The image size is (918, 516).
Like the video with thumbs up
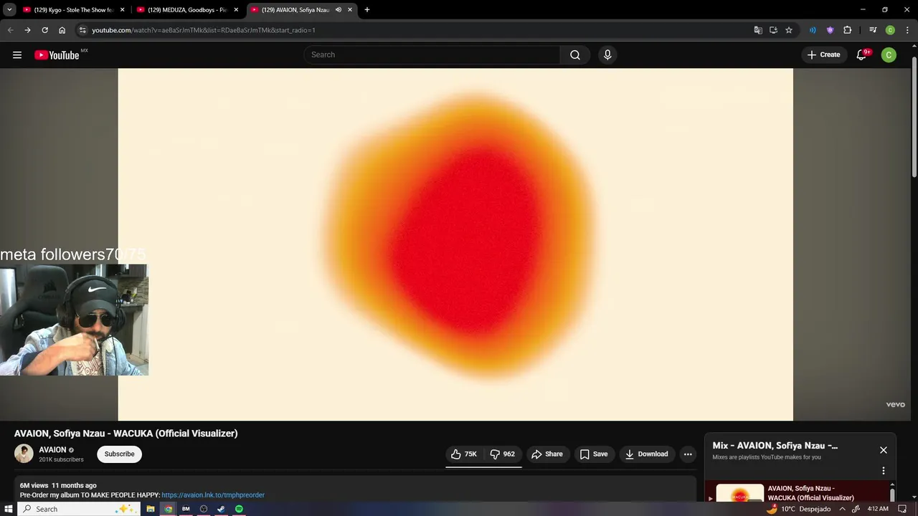(464, 454)
